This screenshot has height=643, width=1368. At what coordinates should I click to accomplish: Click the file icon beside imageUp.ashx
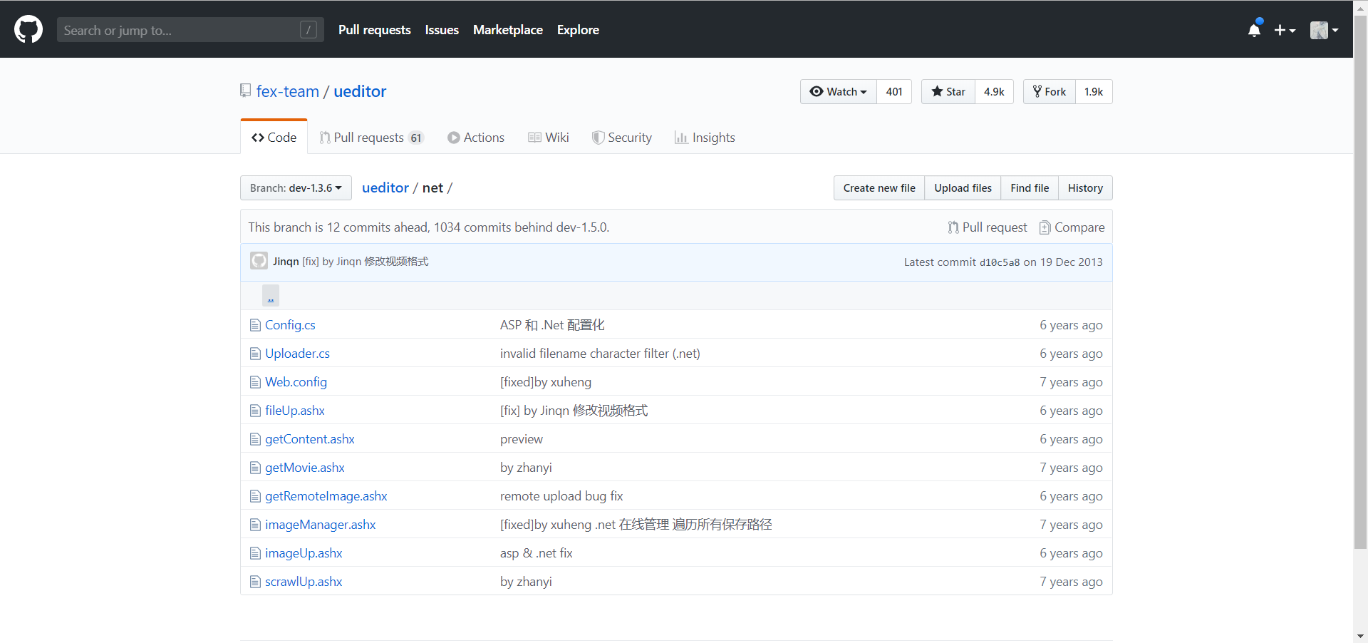coord(255,553)
